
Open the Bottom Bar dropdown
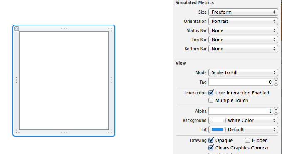(x=243, y=49)
